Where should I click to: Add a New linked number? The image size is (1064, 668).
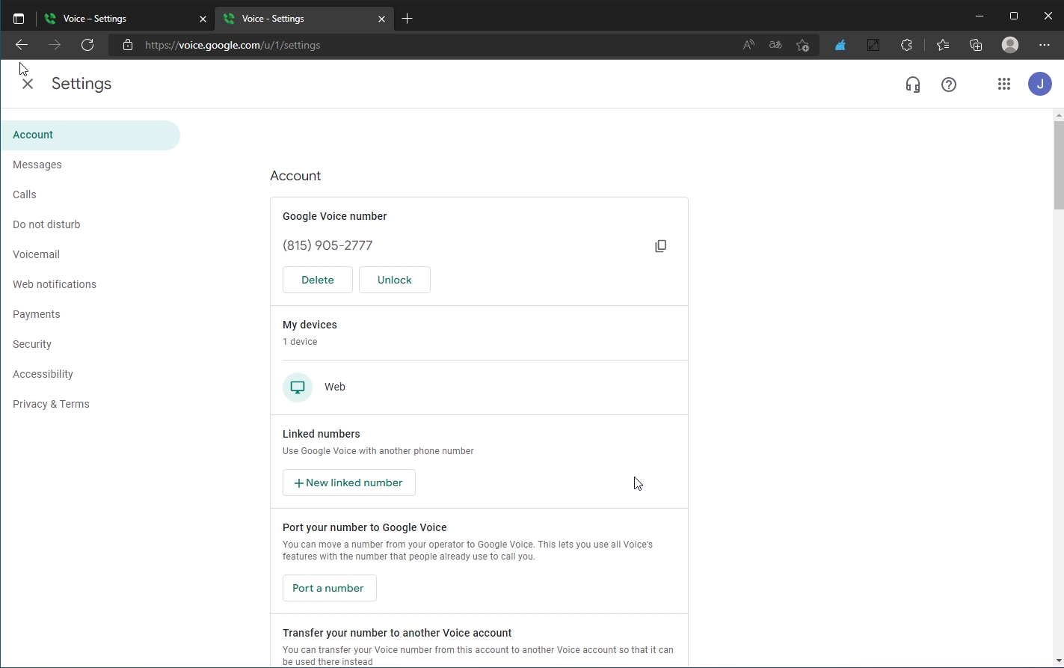(348, 482)
